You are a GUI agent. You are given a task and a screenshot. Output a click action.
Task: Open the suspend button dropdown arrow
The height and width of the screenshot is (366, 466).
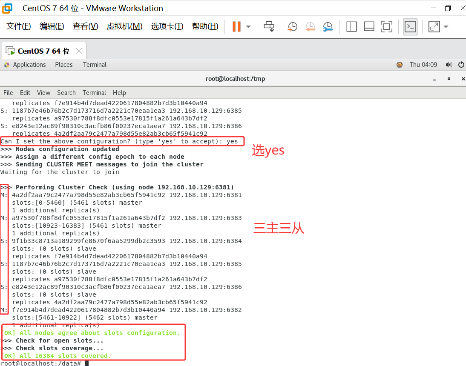tap(247, 26)
